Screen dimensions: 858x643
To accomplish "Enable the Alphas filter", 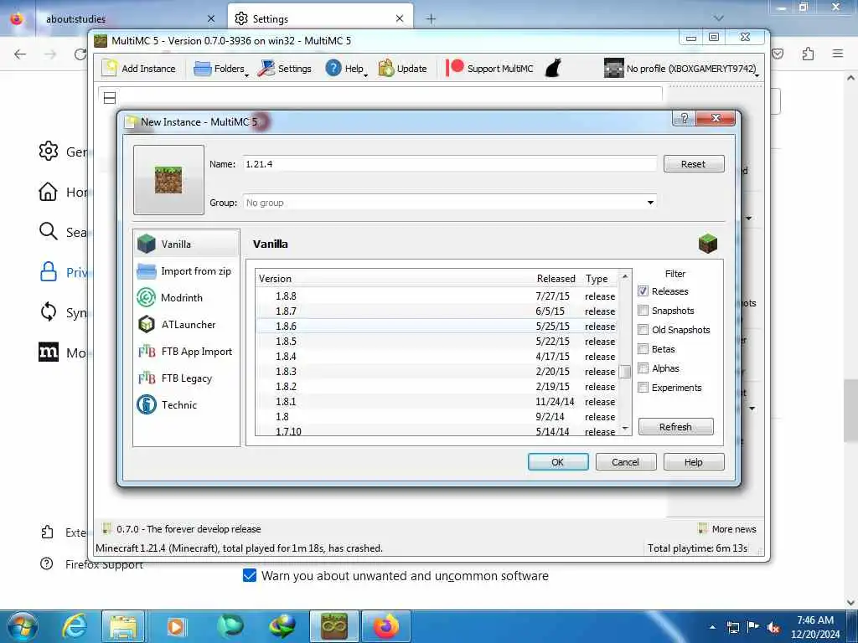I will point(643,368).
